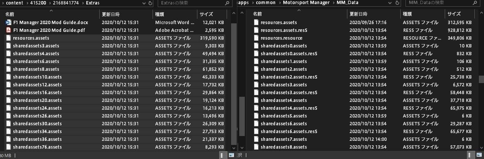Click the file icon of resources.assets in Extras
Viewport: 484px width, 159px height.
pos(8,38)
